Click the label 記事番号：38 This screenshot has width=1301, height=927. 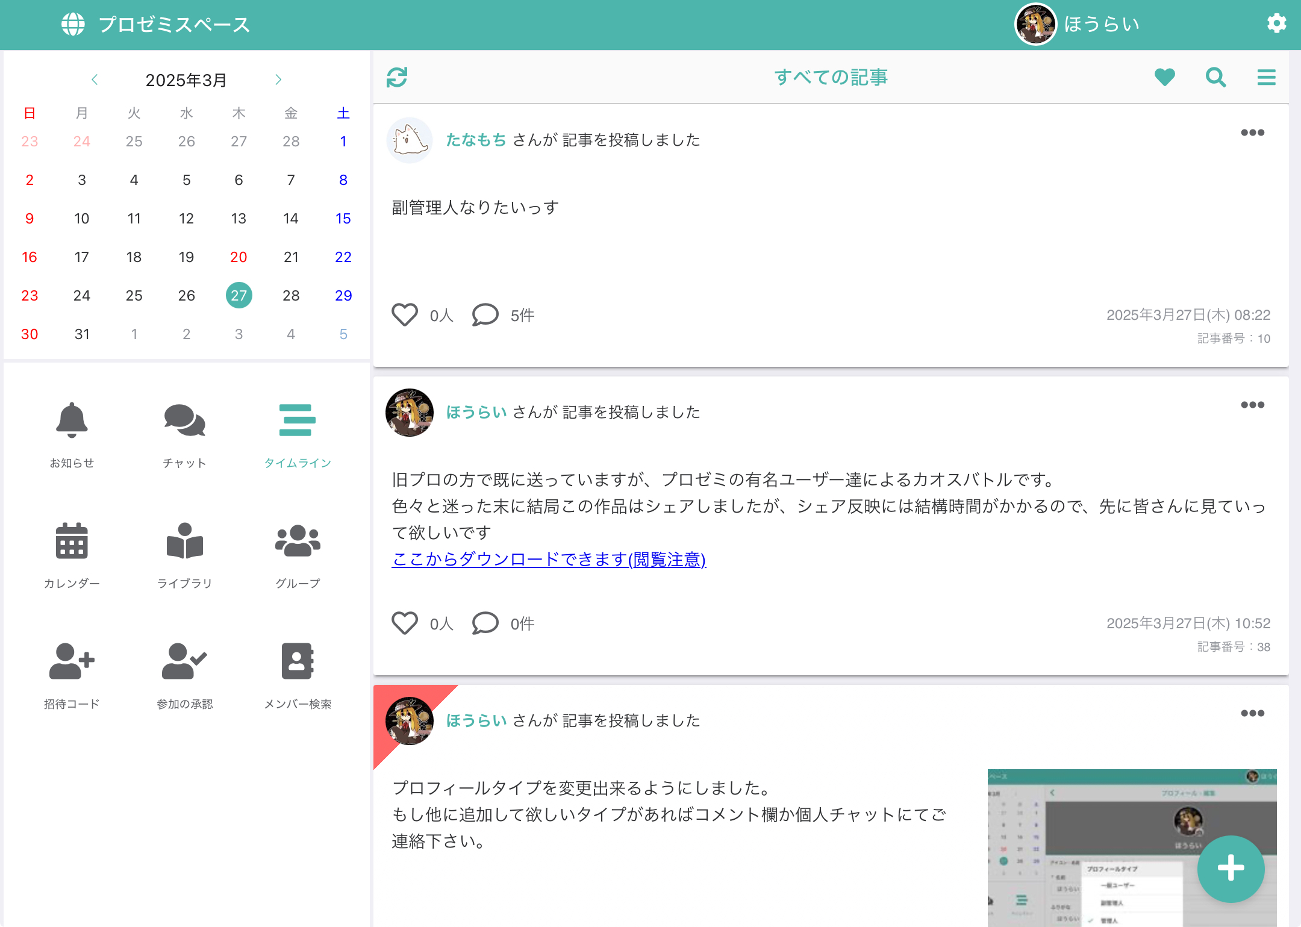[1234, 647]
